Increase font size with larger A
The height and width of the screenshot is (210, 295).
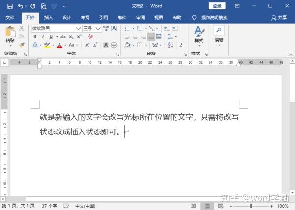87,45
